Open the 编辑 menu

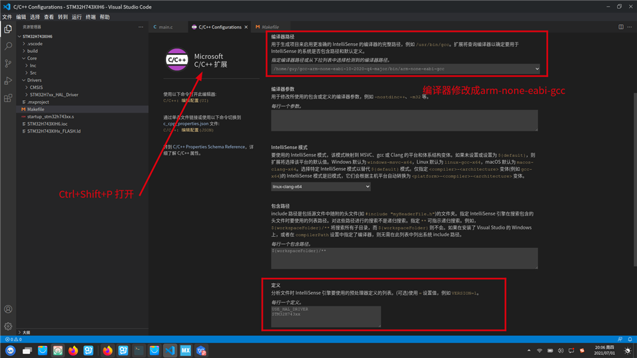click(21, 17)
